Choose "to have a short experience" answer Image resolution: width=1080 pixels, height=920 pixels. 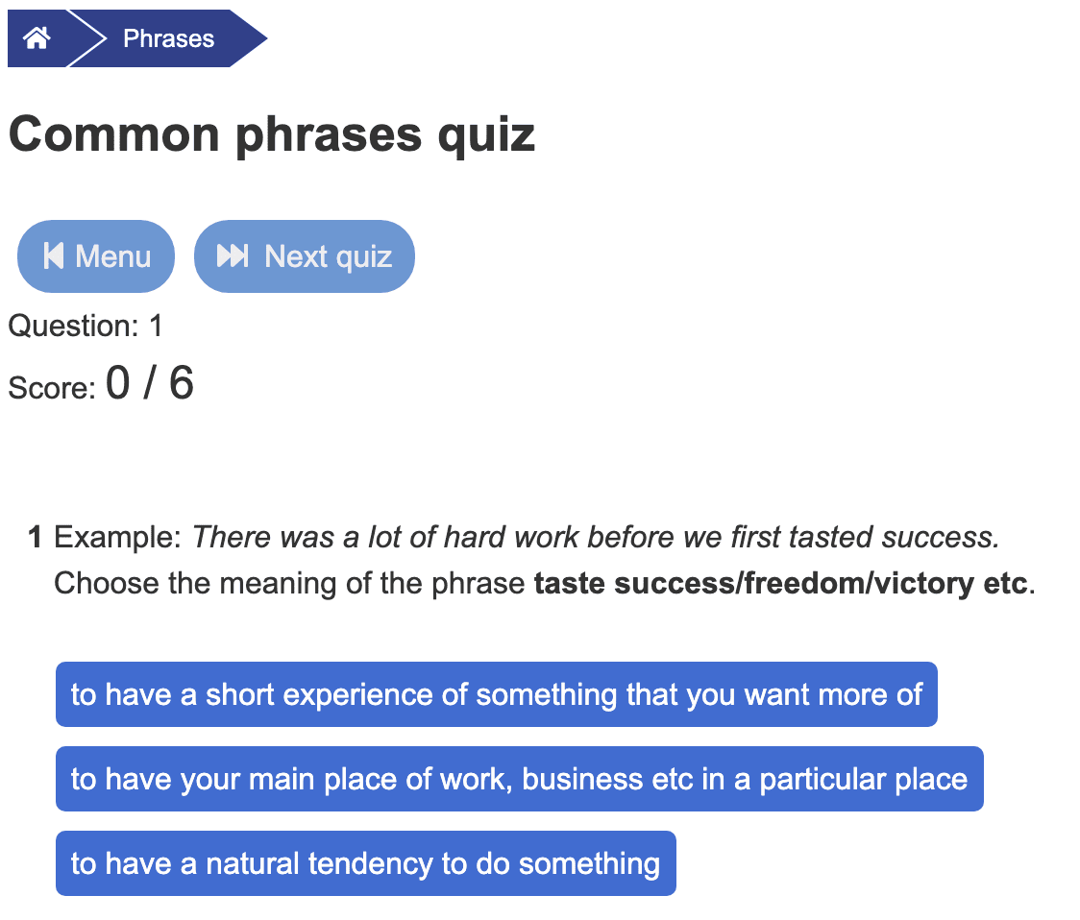pyautogui.click(x=496, y=694)
